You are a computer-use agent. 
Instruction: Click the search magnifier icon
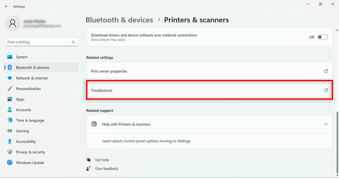pyautogui.click(x=73, y=42)
